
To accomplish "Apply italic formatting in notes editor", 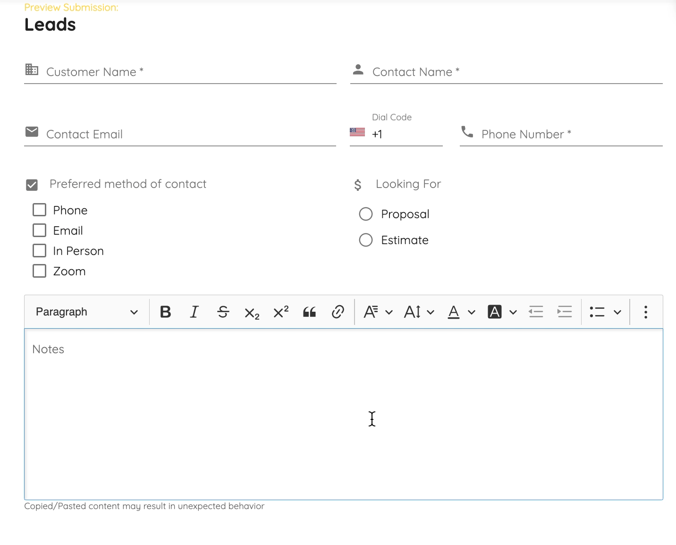I will [194, 312].
